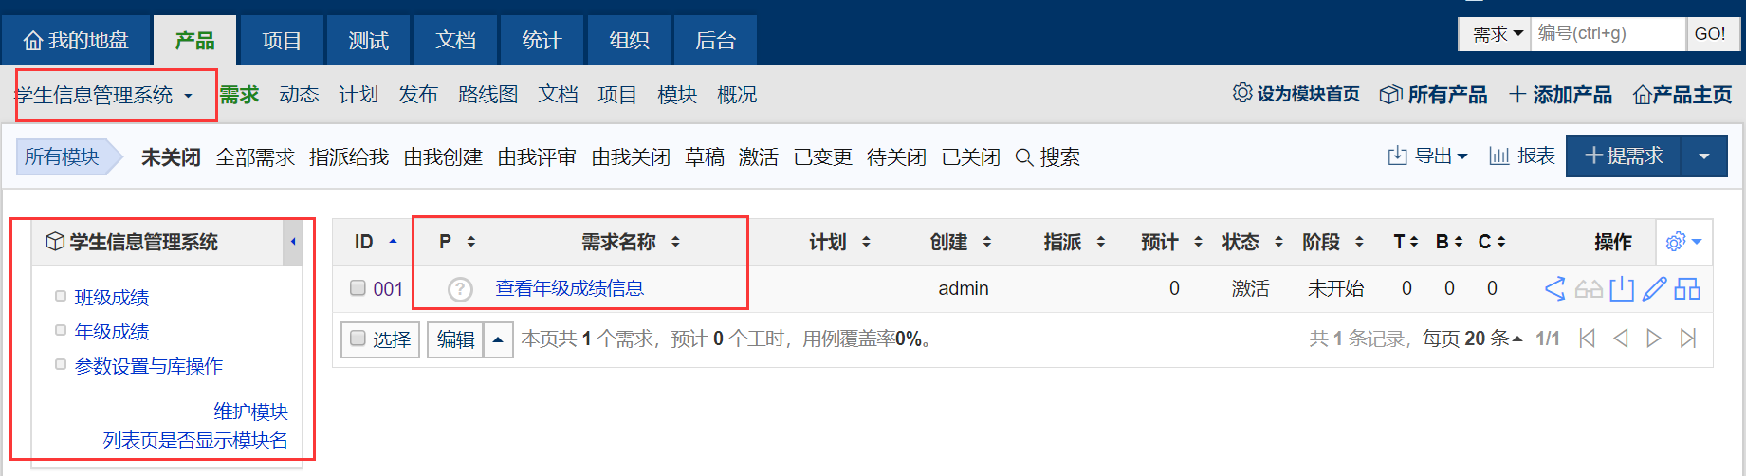Select 参数设置与库操作 module in tree
Image resolution: width=1746 pixels, height=476 pixels.
[x=149, y=366]
